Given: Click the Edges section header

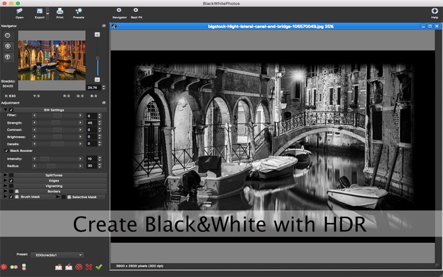Looking at the screenshot, I should tap(54, 181).
